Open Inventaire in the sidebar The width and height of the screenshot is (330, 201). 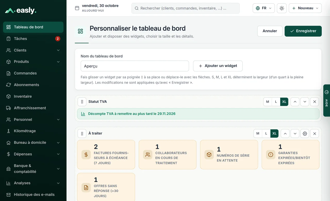coord(33,96)
